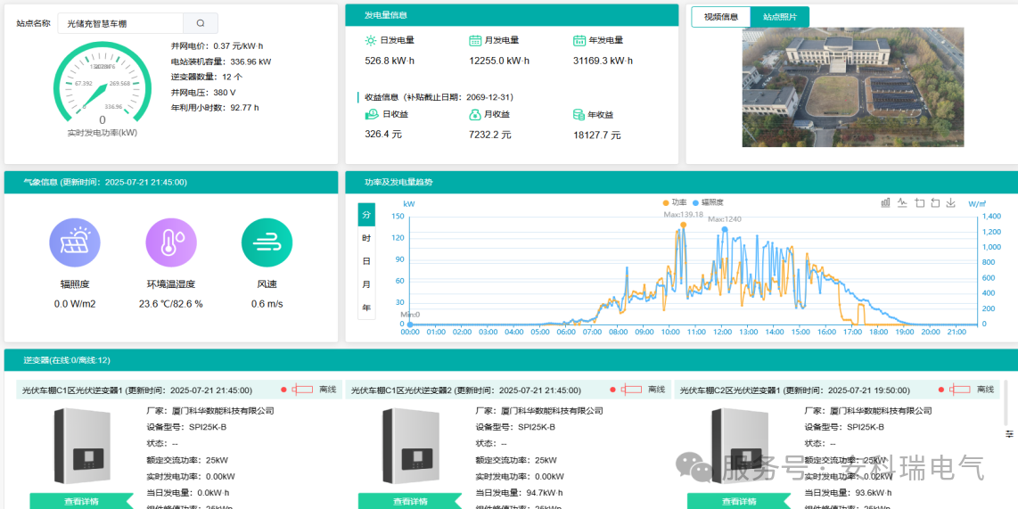Select the 时 (hour) chart granularity

366,238
